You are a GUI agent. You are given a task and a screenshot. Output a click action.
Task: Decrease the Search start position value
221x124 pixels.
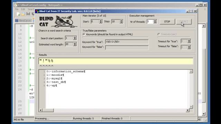[x=75, y=39]
